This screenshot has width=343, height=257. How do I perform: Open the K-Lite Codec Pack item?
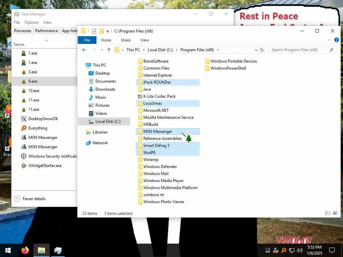157,96
